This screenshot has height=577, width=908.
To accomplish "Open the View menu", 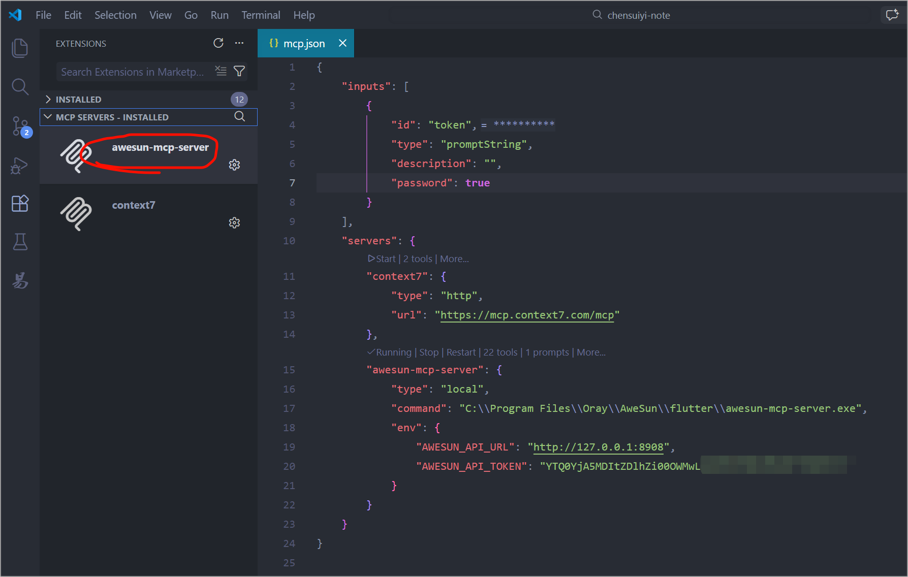I will click(x=160, y=15).
